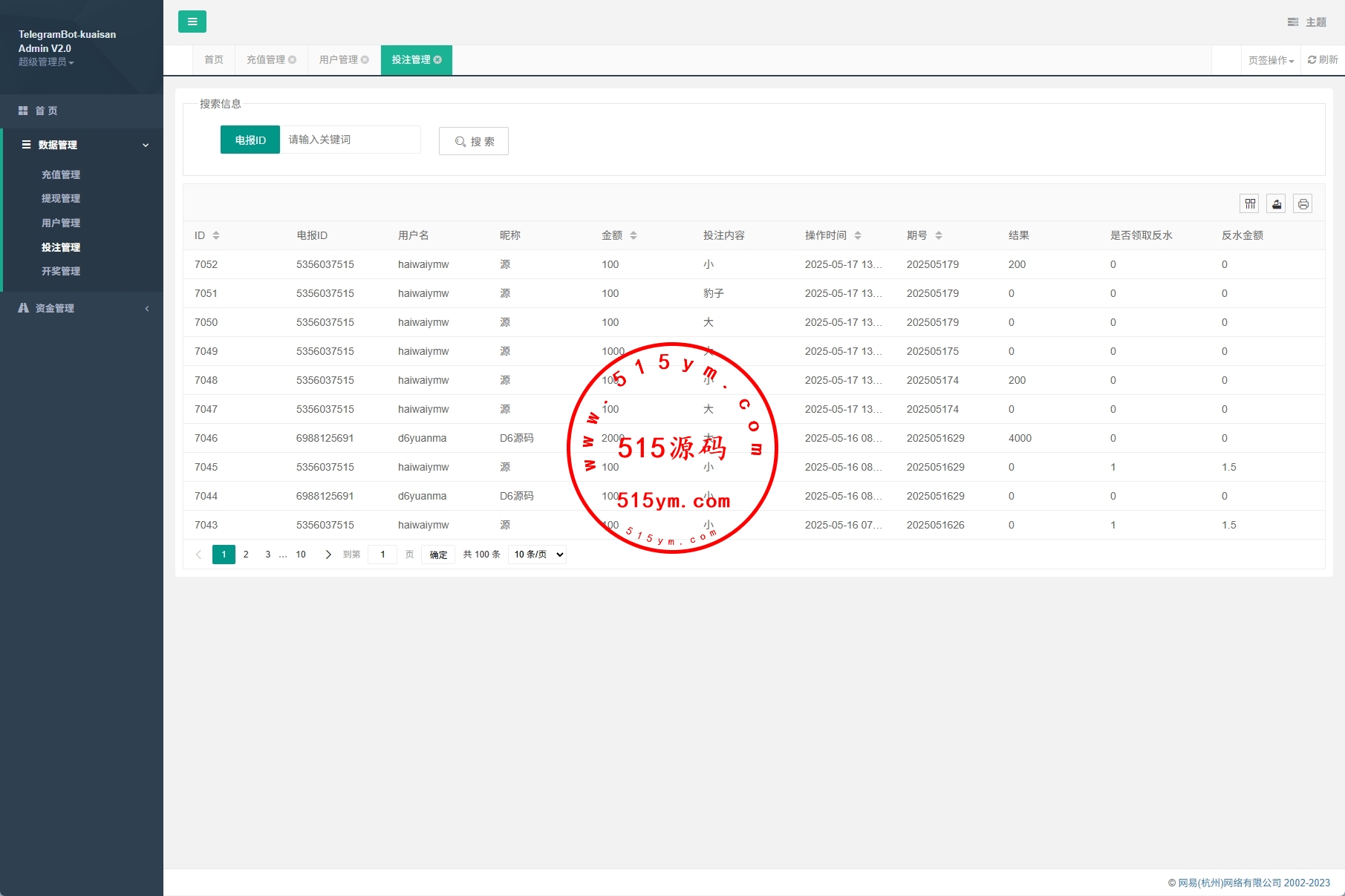Expand the 资金管理 sidebar menu

coord(82,308)
